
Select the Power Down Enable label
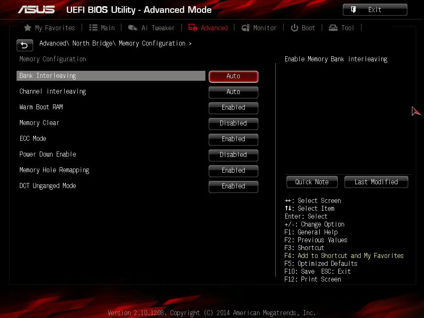(x=48, y=154)
